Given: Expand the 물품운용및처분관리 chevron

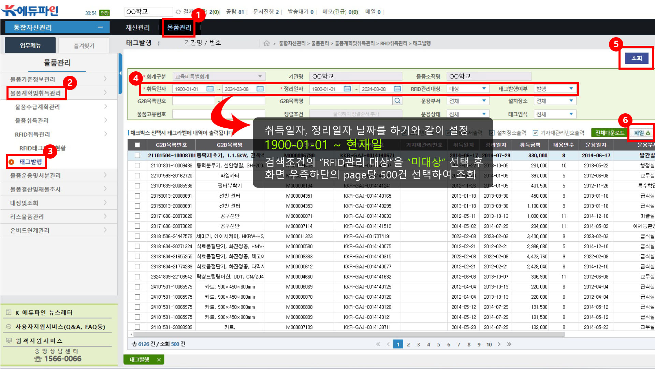Looking at the screenshot, I should click(x=105, y=175).
